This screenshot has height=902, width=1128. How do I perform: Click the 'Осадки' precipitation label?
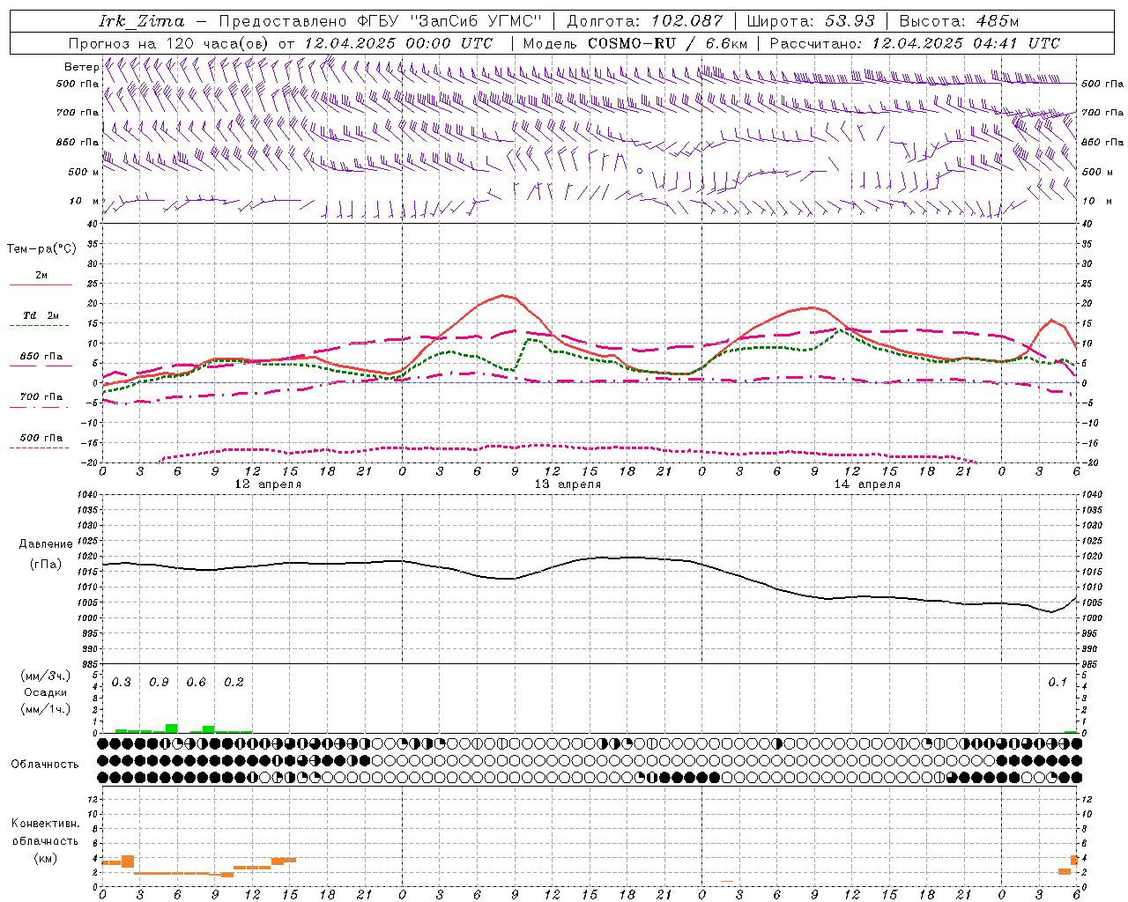click(46, 692)
